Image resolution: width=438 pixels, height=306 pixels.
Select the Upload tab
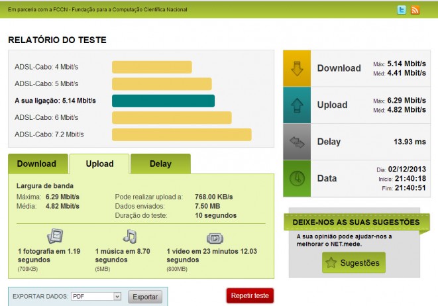click(x=99, y=164)
